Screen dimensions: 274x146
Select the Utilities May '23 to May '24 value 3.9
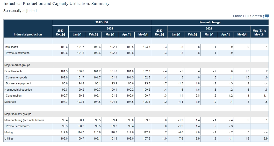tap(265, 138)
